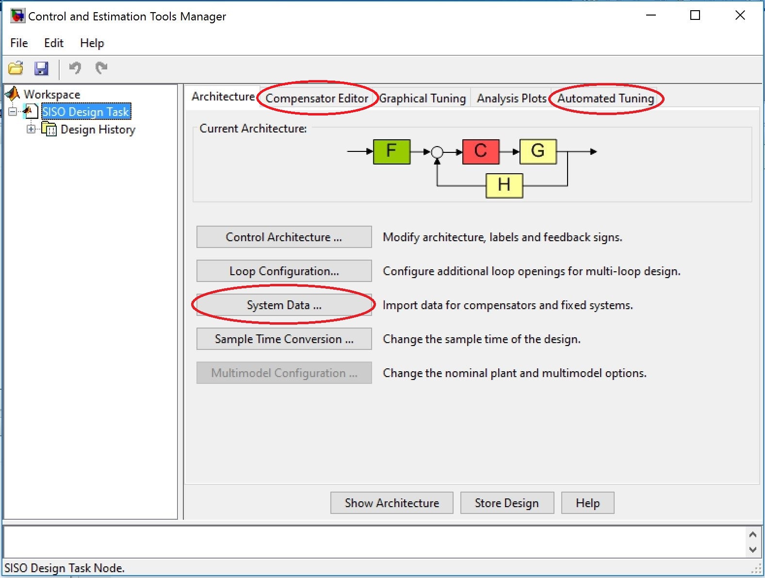Viewport: 765px width, 578px height.
Task: Click the open folder toolbar icon
Action: tap(16, 68)
